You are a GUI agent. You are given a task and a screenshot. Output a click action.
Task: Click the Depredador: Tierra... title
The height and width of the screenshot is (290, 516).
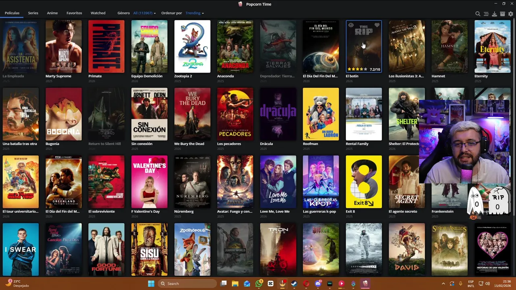tap(277, 76)
